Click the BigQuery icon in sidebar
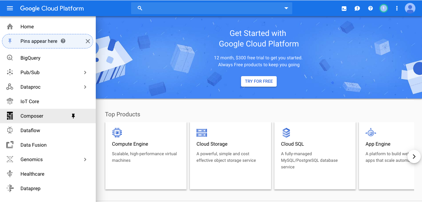 pos(10,58)
